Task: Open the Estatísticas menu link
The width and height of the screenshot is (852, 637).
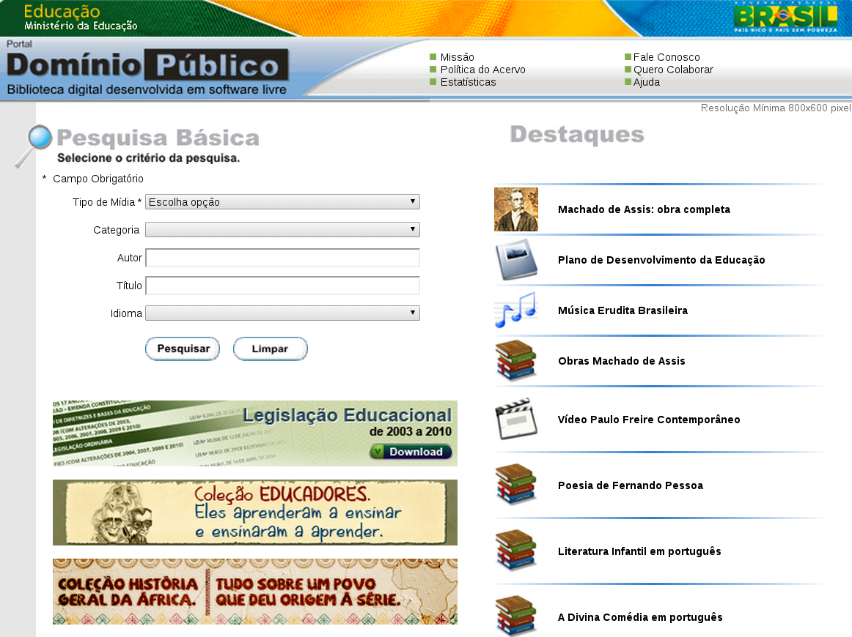Action: [468, 82]
